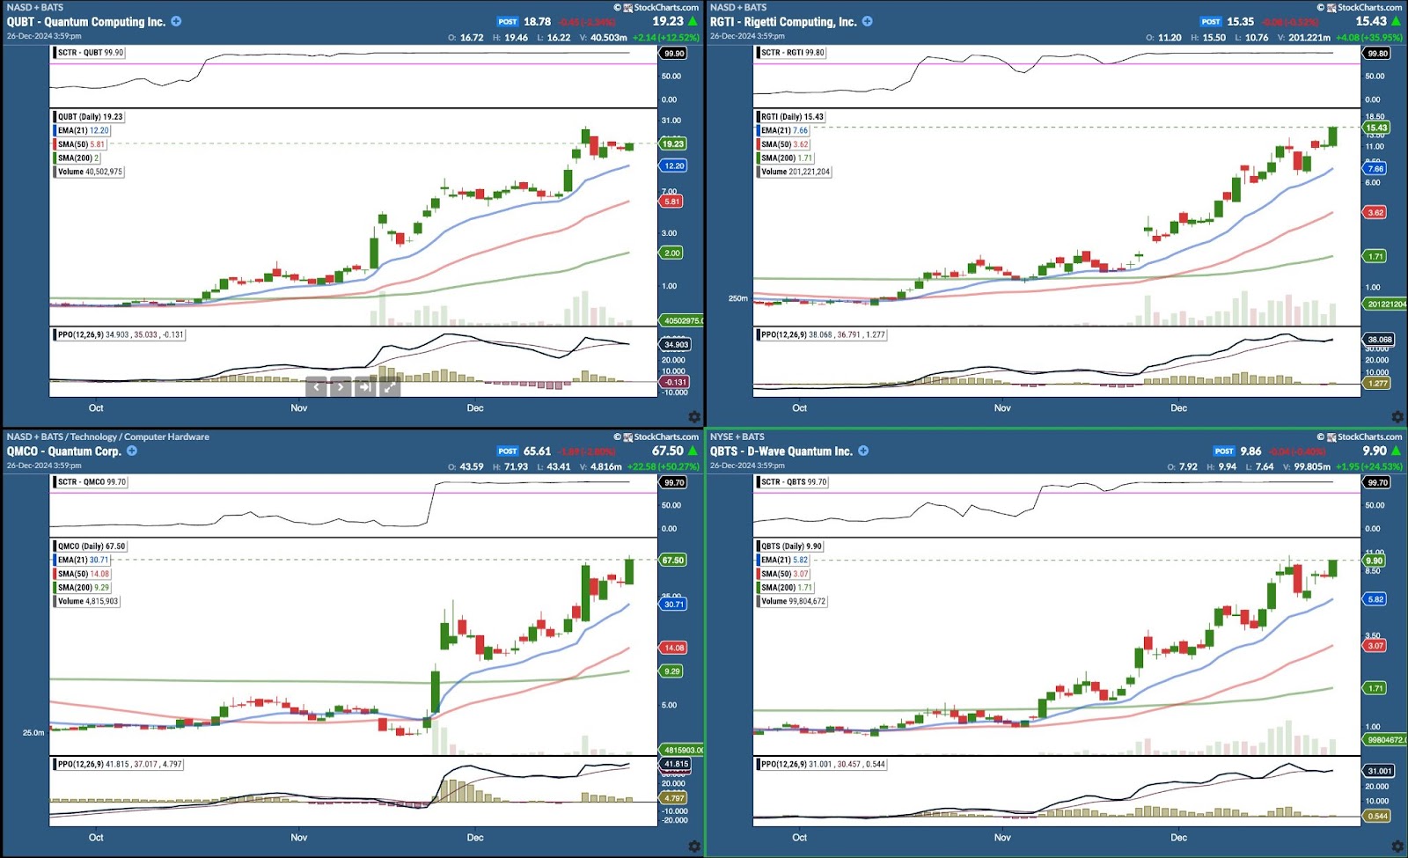Select SMA(50) 14.08 legend on QMCO chart
This screenshot has height=858, width=1408.
tap(84, 574)
